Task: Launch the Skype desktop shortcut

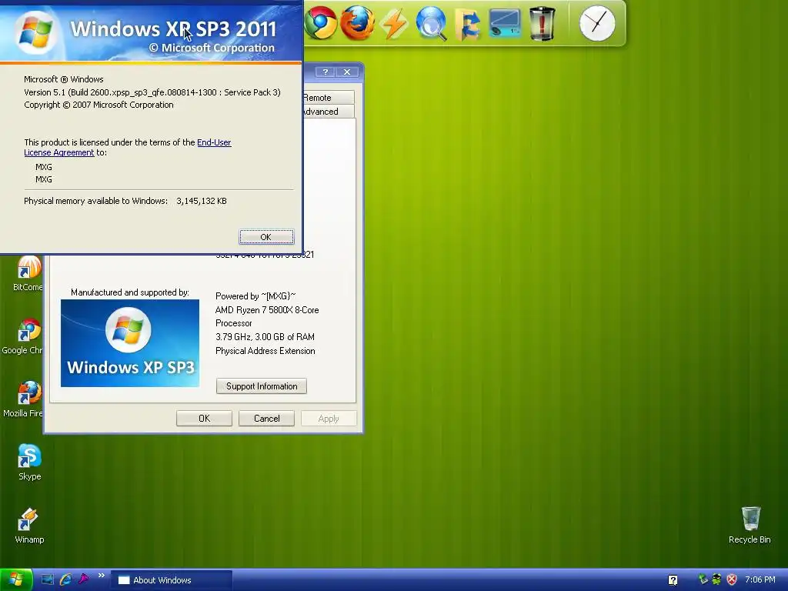Action: pos(30,462)
